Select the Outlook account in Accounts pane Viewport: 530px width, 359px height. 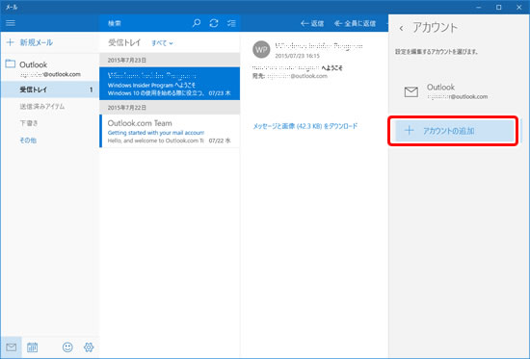[455, 91]
